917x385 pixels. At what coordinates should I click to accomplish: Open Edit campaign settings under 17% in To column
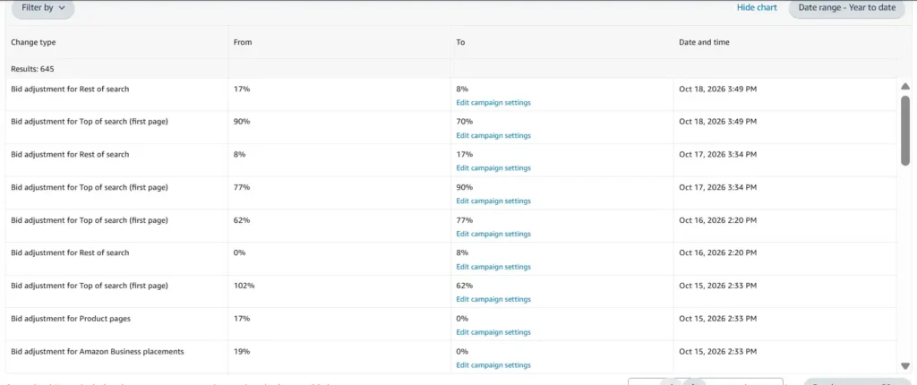pos(493,168)
